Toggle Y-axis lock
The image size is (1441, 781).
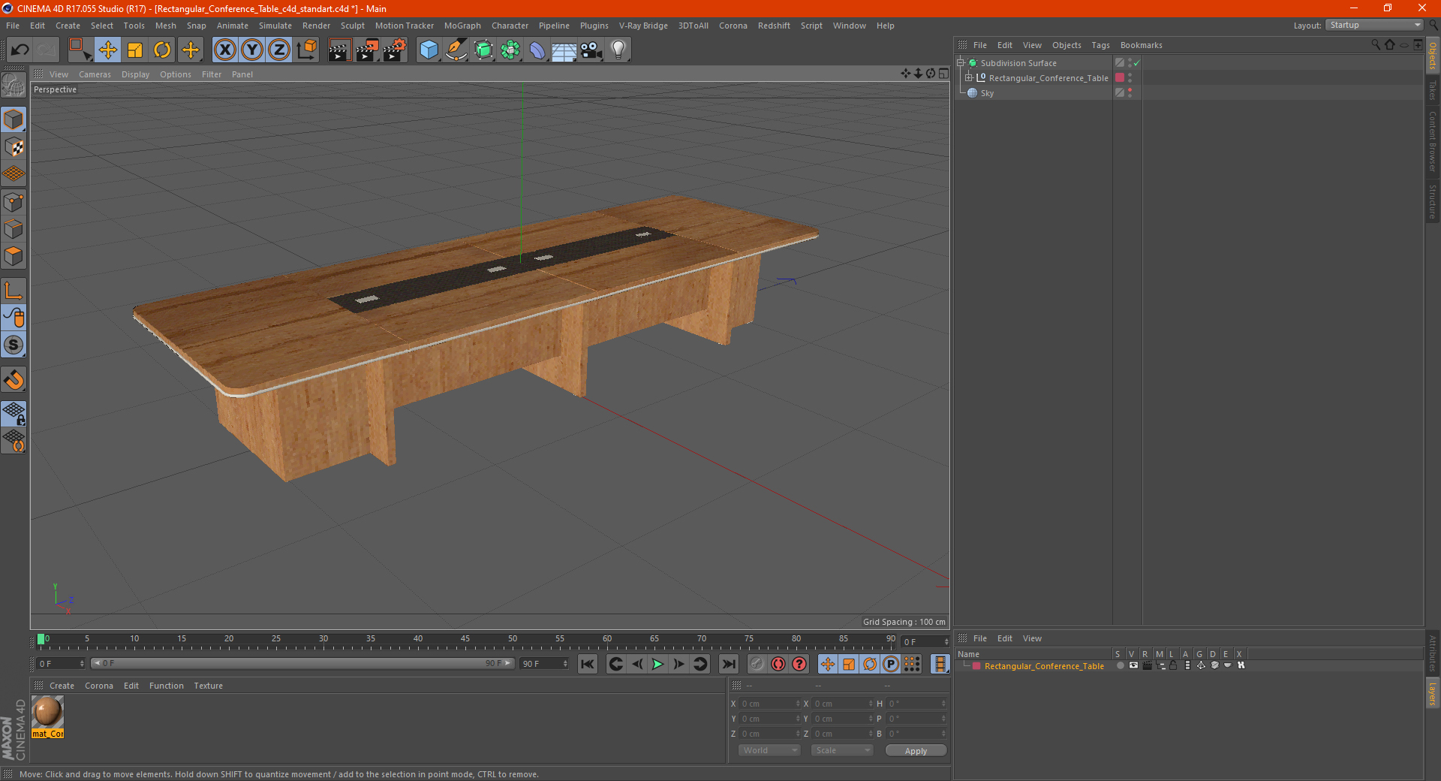252,50
